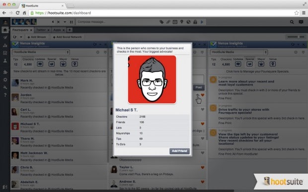The height and width of the screenshot is (192, 308).
Task: Click the refresh all streams button
Action: coord(15,37)
